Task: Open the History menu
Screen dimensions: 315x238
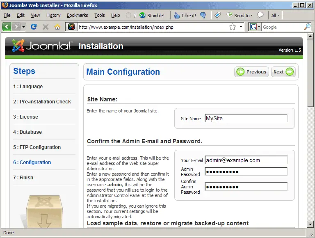Action: point(53,15)
